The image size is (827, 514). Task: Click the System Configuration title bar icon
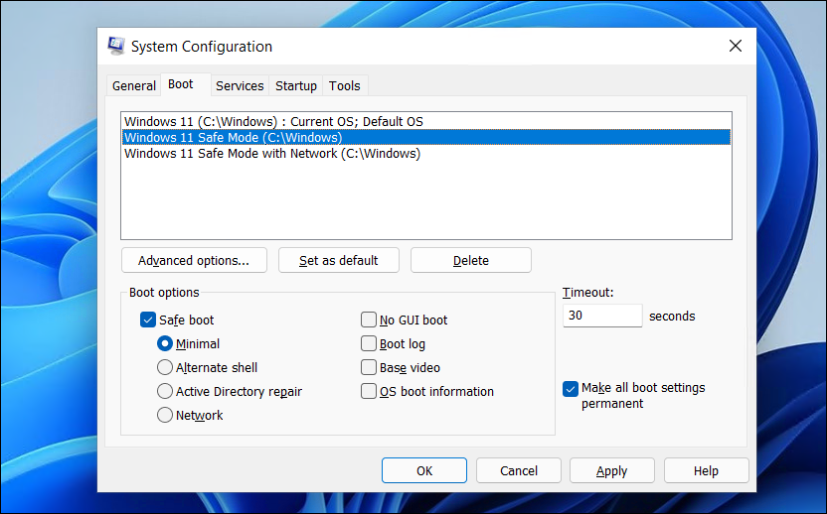[x=116, y=46]
